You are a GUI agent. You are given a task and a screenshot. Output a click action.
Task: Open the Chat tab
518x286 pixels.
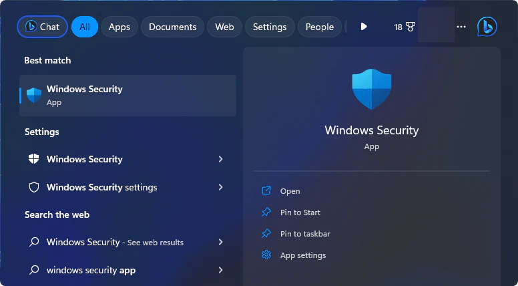(x=42, y=27)
